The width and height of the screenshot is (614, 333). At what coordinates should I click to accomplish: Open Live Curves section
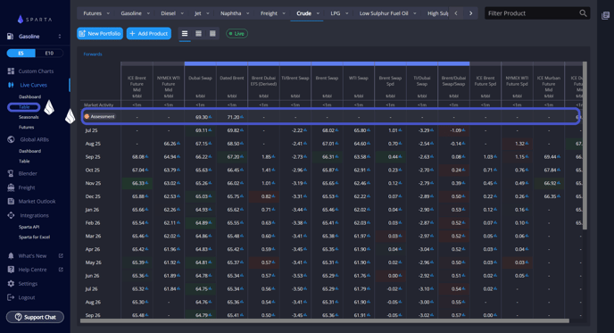33,85
